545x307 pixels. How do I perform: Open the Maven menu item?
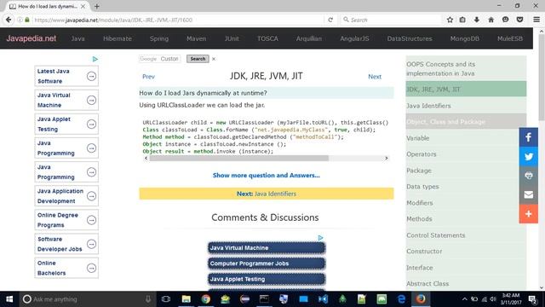197,38
